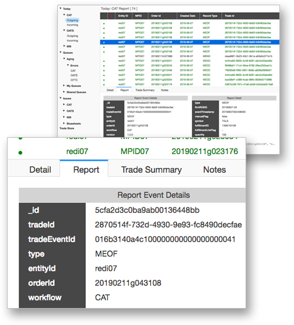Select the row with order 20190211oid27688

coord(190,56)
